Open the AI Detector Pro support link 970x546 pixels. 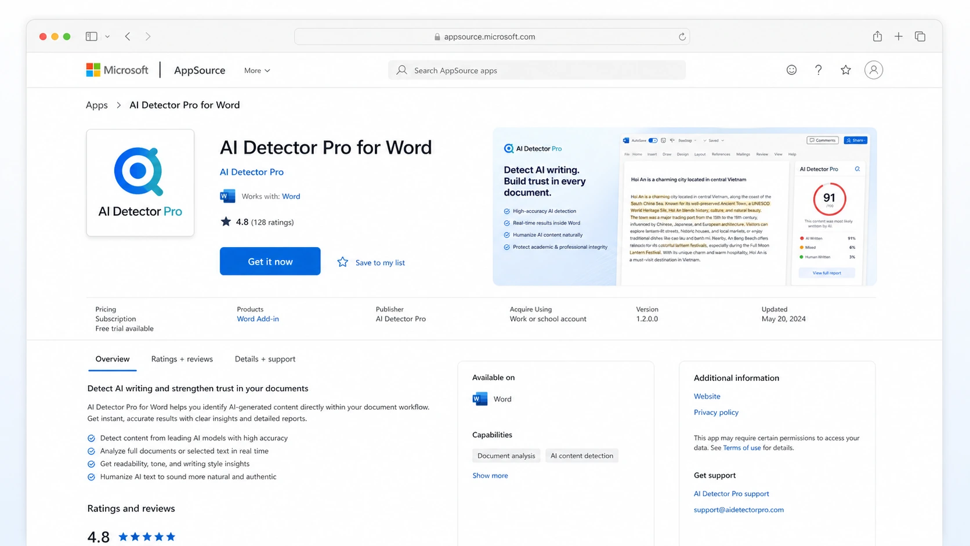click(x=732, y=494)
